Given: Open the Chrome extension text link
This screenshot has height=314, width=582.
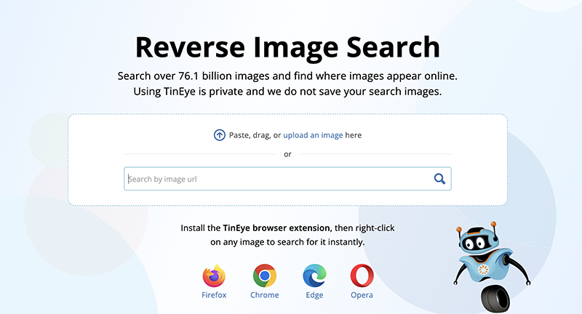Looking at the screenshot, I should pyautogui.click(x=265, y=295).
